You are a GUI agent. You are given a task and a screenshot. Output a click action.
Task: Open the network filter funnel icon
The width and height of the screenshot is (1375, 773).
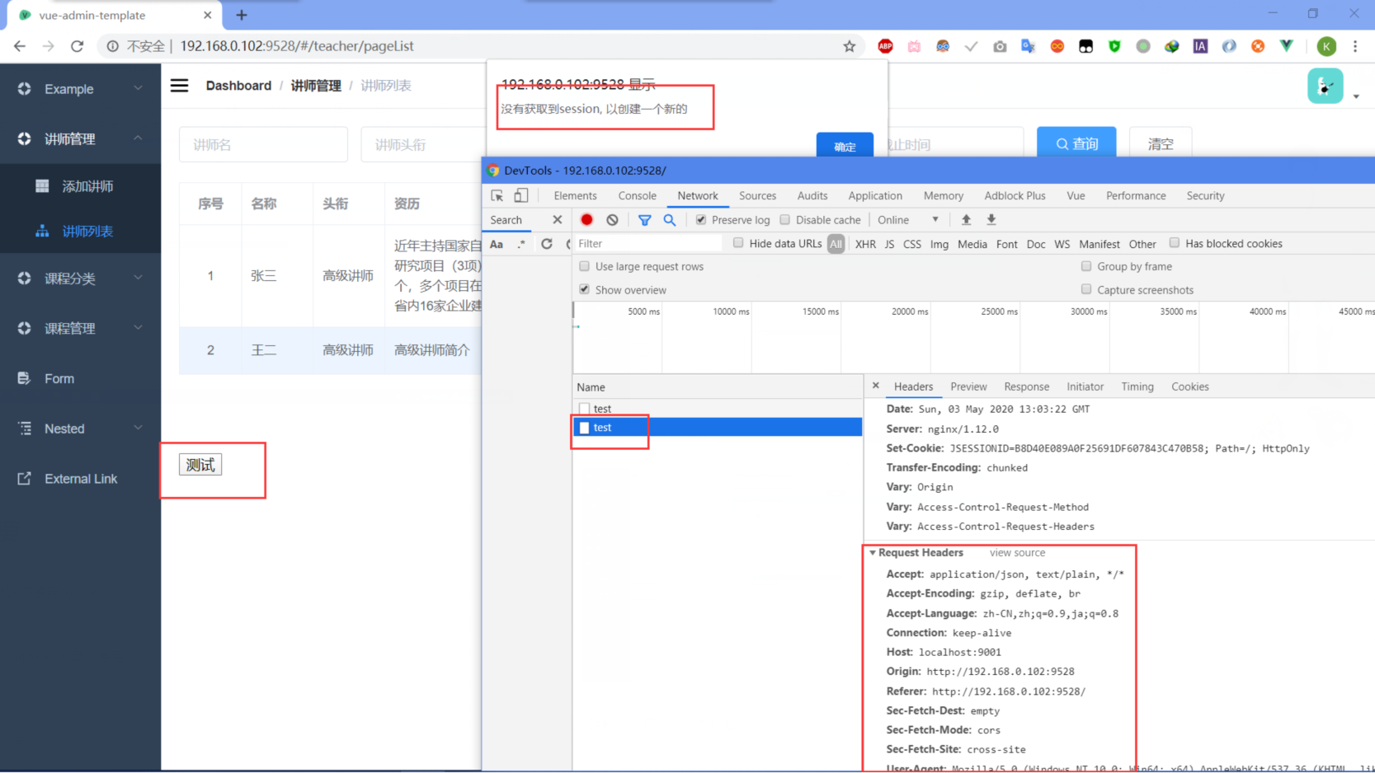pyautogui.click(x=645, y=219)
